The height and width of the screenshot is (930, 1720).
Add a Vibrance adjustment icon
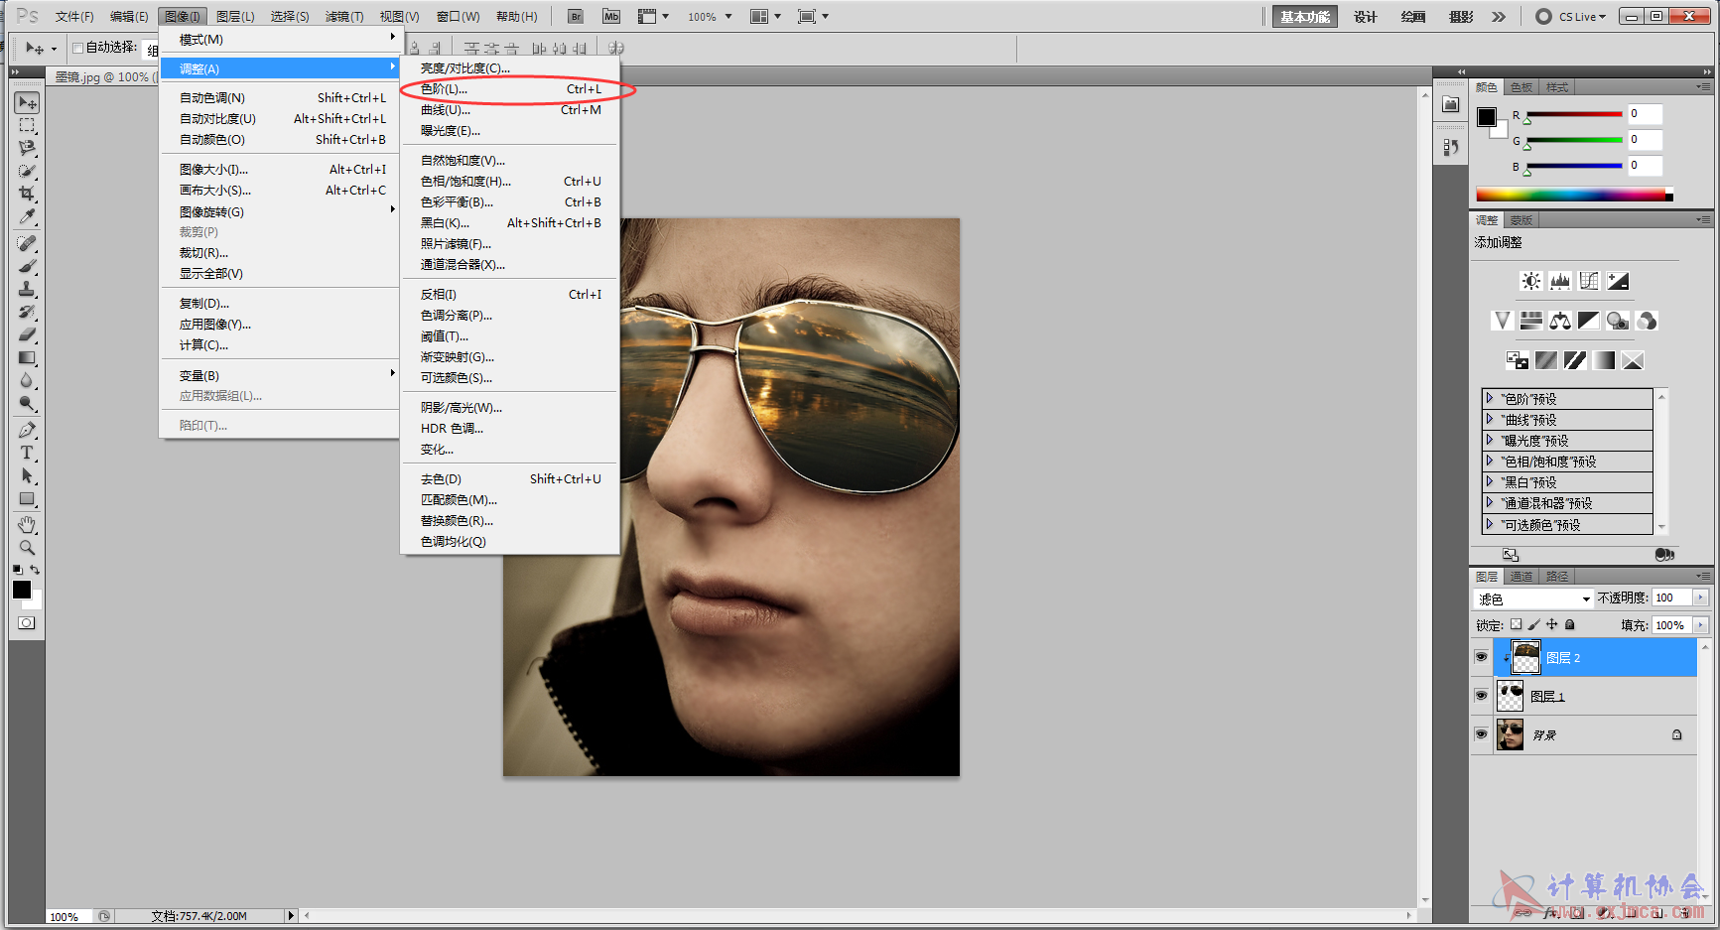click(x=1502, y=321)
